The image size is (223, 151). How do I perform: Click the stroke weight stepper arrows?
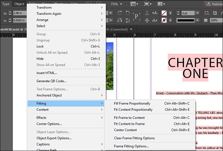pyautogui.click(x=179, y=13)
